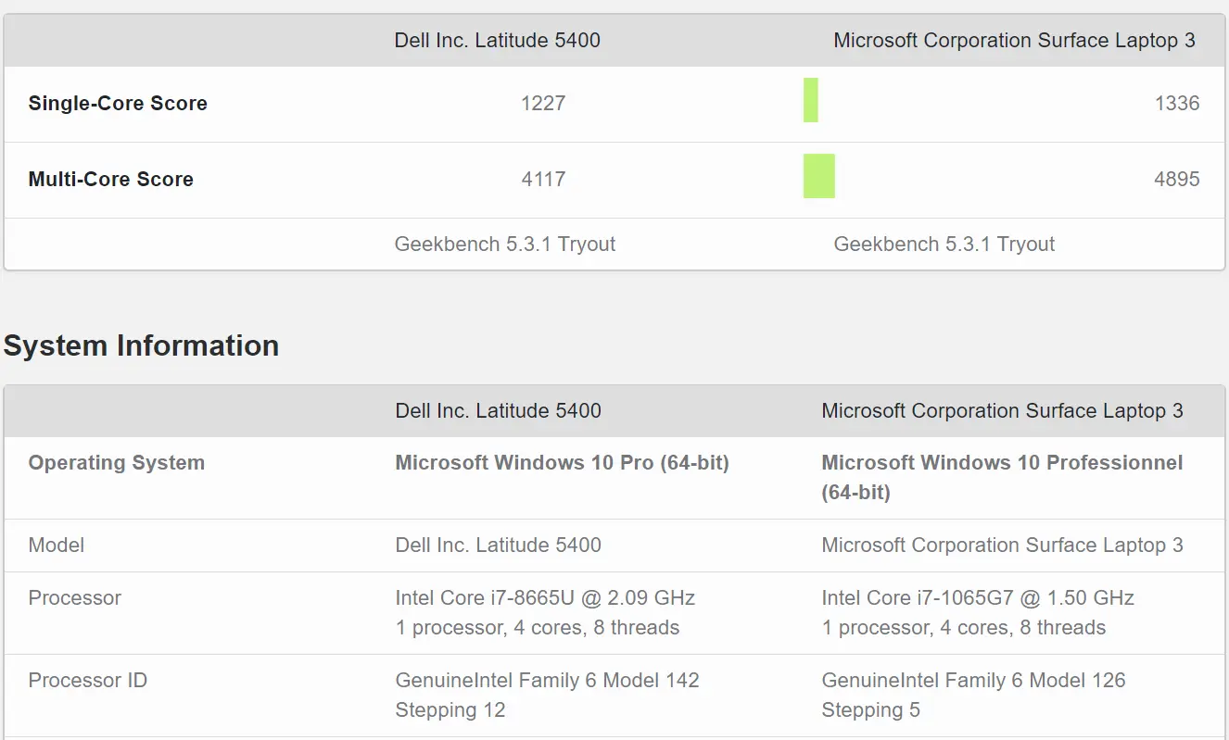
Task: Click the Operating System row label
Action: pos(117,462)
